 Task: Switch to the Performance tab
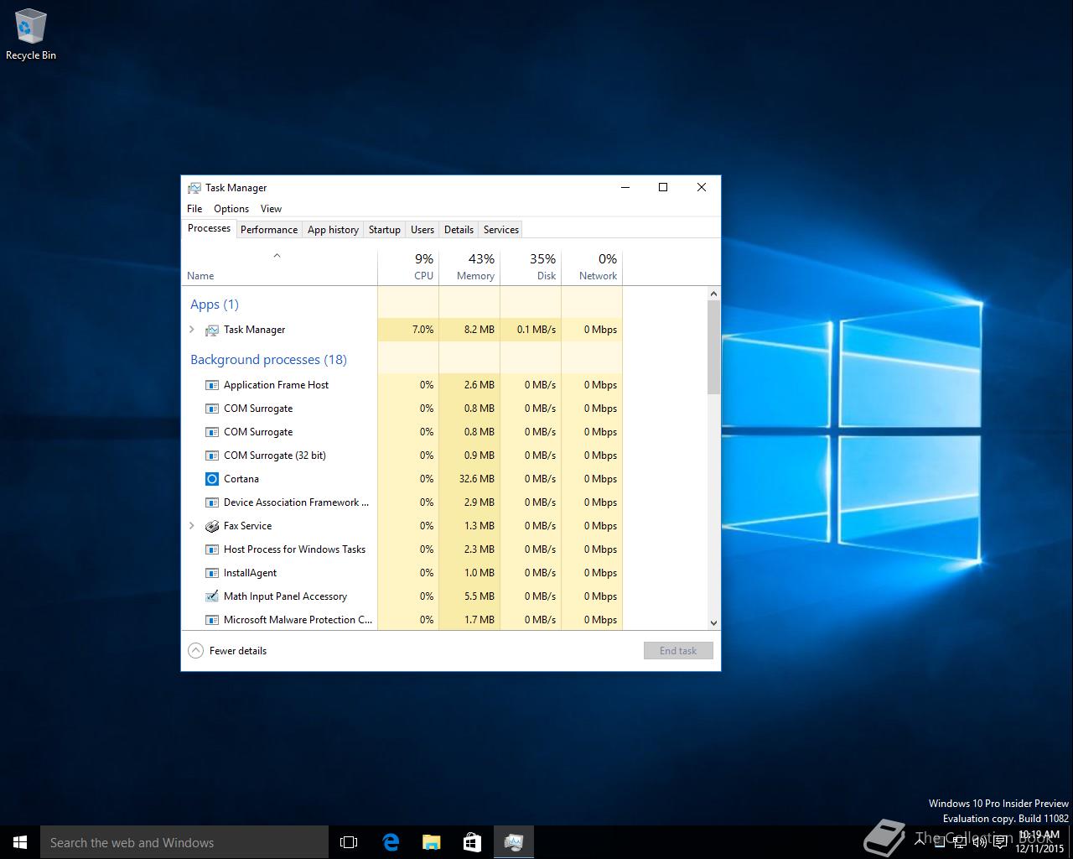tap(269, 230)
